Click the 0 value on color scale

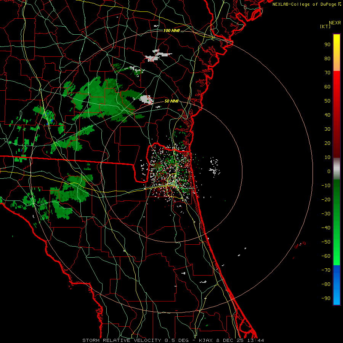pos(329,171)
